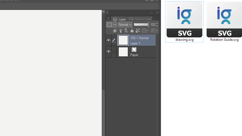The height and width of the screenshot is (136, 242).
Task: Click the Clip to Layer Below icon
Action: (x=115, y=31)
